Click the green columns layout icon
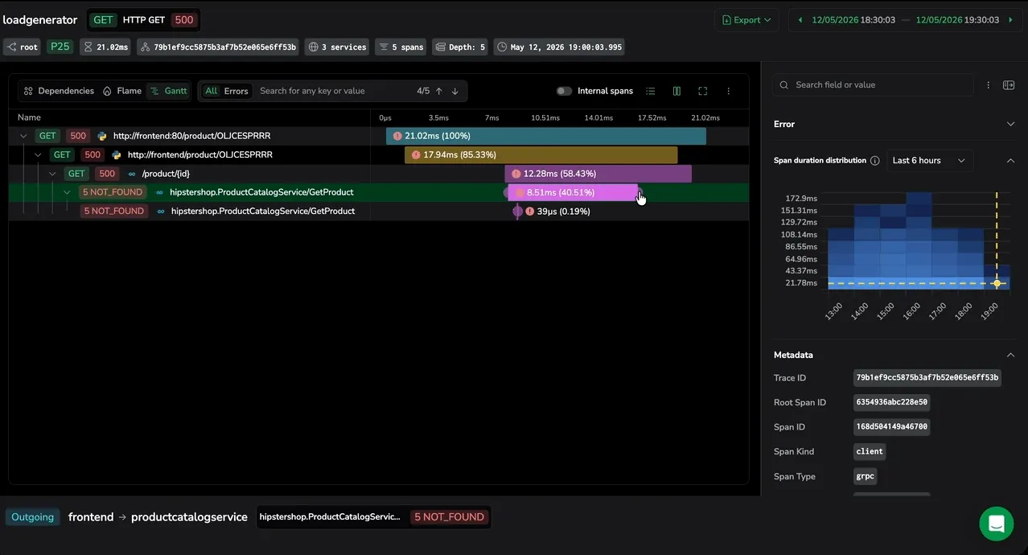 tap(676, 91)
